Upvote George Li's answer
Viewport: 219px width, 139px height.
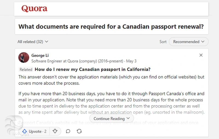click(x=34, y=131)
